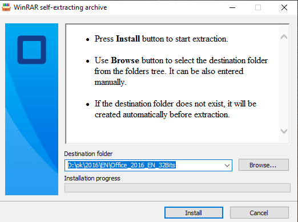
Task: Click the dark blue square logo on banner
Action: pyautogui.click(x=31, y=50)
